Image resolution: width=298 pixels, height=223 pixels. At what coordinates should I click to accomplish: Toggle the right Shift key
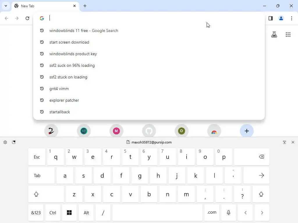(261, 194)
